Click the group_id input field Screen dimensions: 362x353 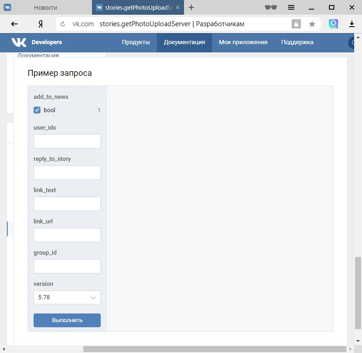click(67, 266)
